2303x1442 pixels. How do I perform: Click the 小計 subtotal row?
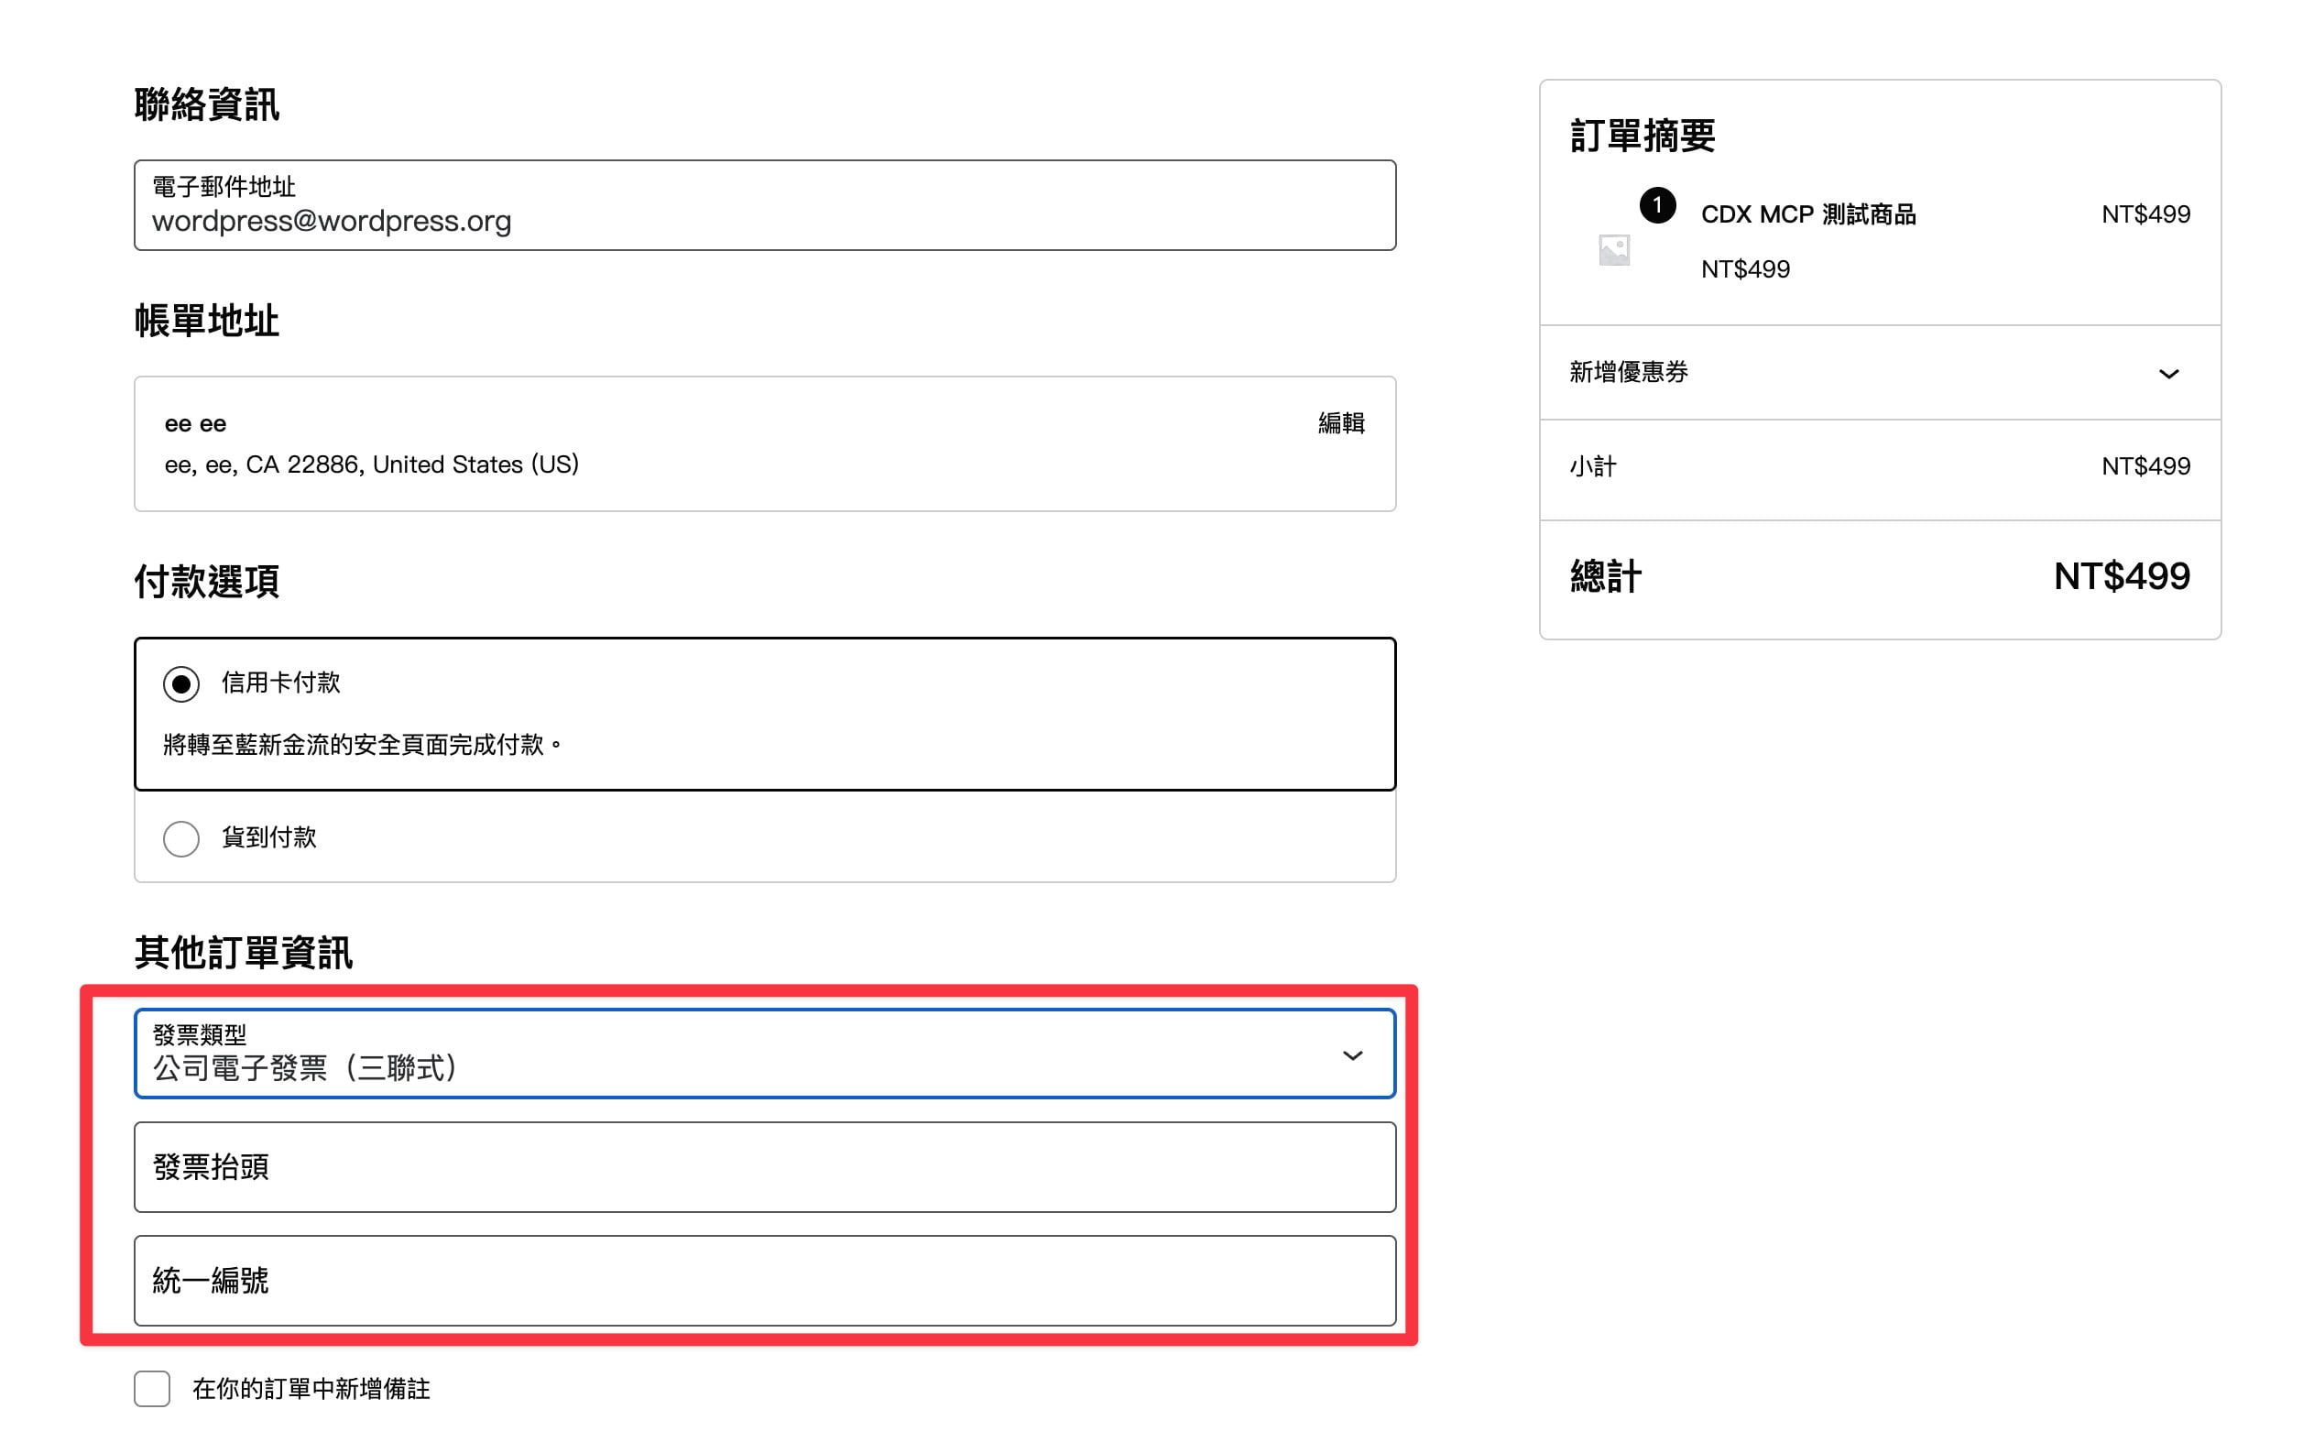tap(1880, 466)
